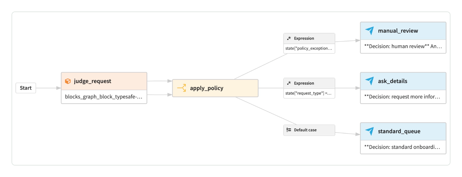Image resolution: width=462 pixels, height=177 pixels.
Task: Click the sparkle icon on policy_exception Expression
Action: click(289, 38)
